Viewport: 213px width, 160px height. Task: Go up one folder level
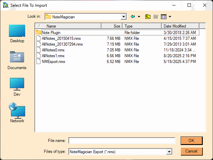(148, 17)
